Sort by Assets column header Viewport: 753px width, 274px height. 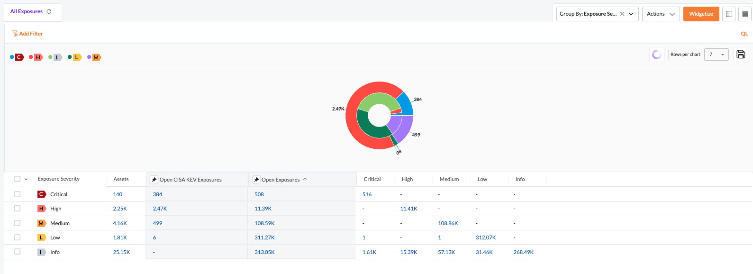tap(121, 179)
